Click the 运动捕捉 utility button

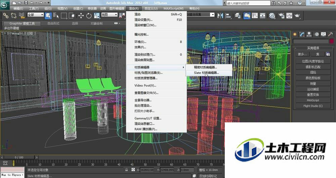[x=313, y=89]
